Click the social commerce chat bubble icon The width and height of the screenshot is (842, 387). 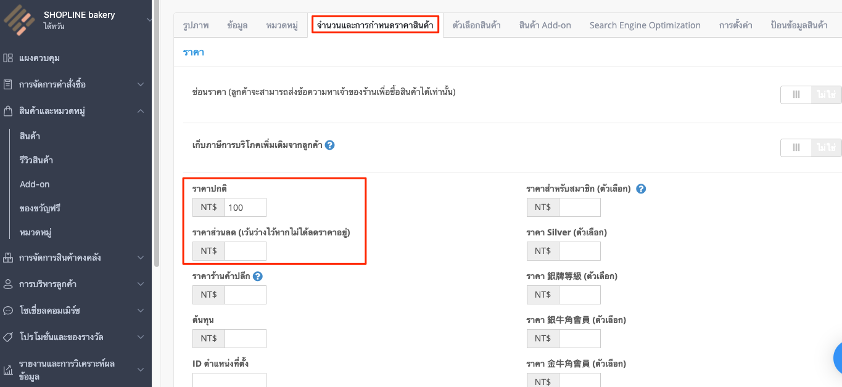point(8,311)
